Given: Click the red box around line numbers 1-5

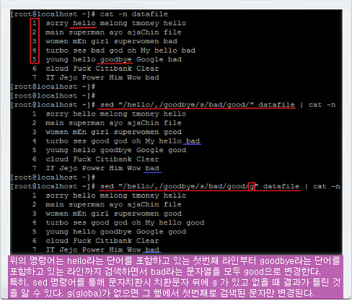Looking at the screenshot, I should tap(35, 40).
